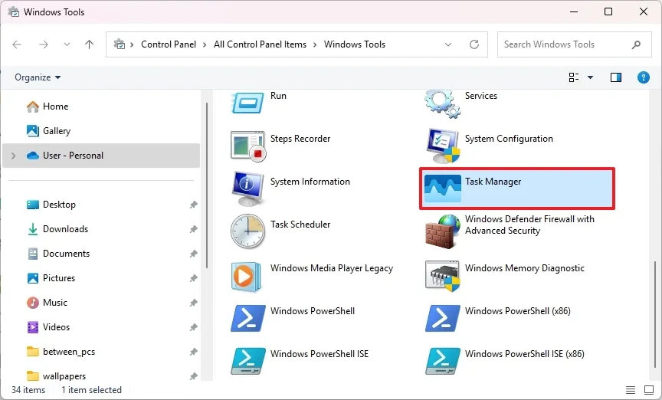Screen dimensions: 662x400
Task: Open Windows Defender Firewall brick wall icon
Action: pos(442,231)
